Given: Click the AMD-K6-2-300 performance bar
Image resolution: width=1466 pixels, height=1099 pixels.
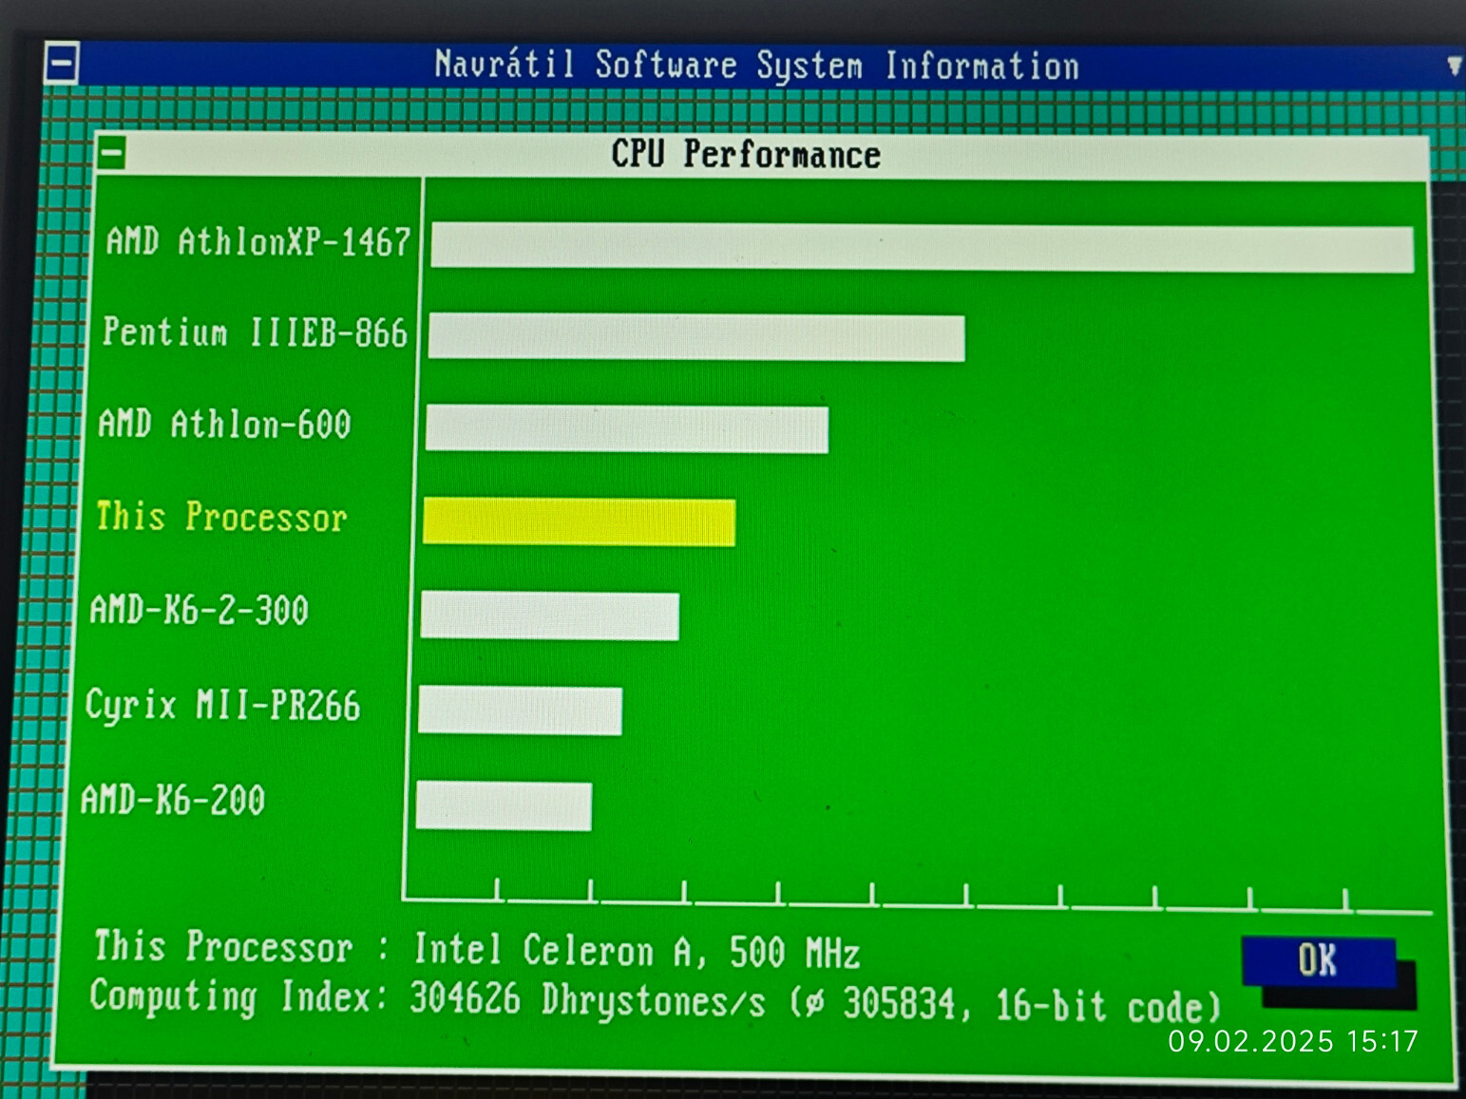Looking at the screenshot, I should pyautogui.click(x=550, y=616).
